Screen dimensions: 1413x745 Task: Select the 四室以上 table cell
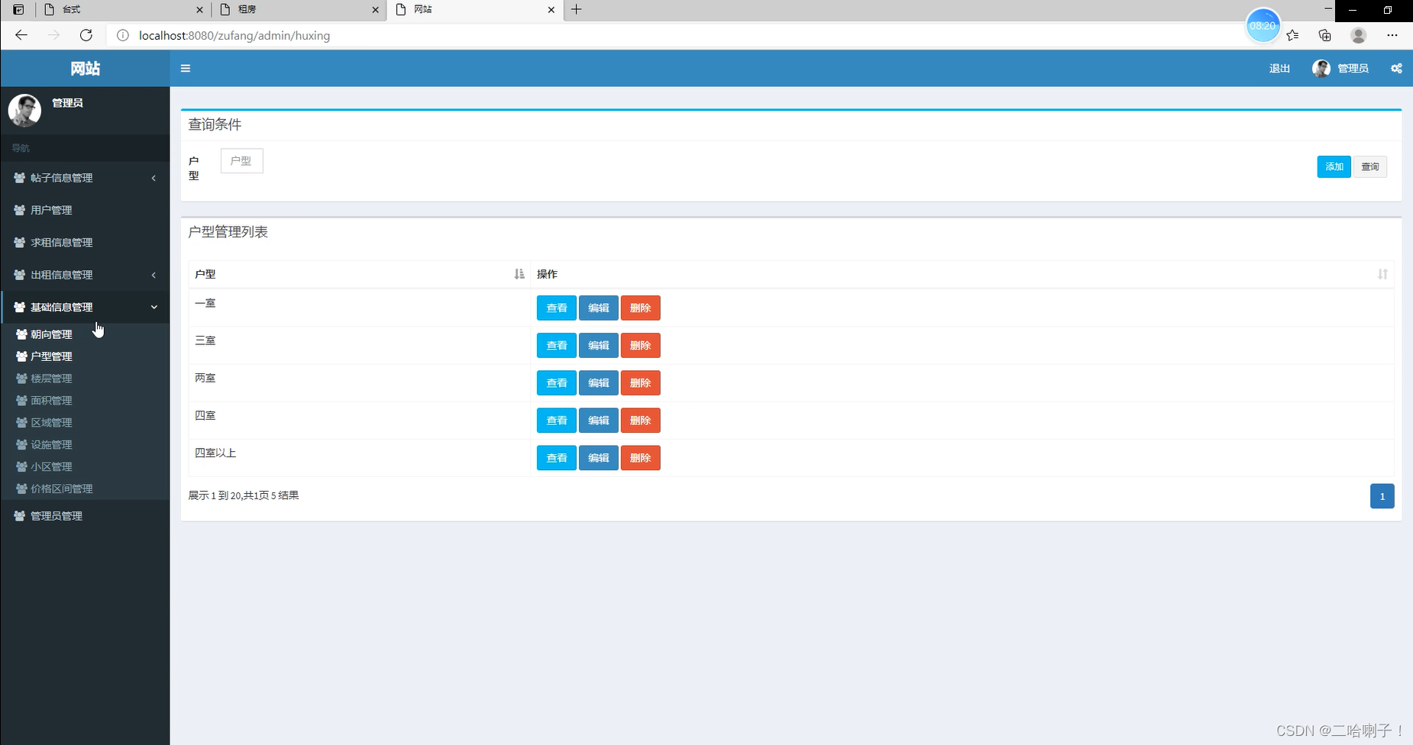point(360,458)
